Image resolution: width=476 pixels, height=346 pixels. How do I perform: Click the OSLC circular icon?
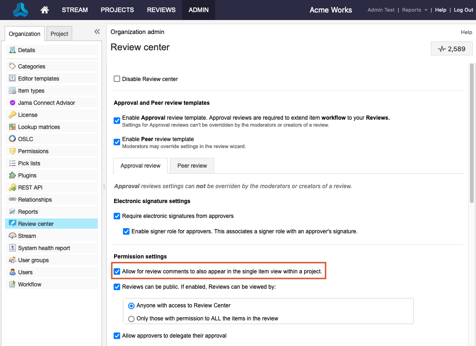pyautogui.click(x=13, y=139)
